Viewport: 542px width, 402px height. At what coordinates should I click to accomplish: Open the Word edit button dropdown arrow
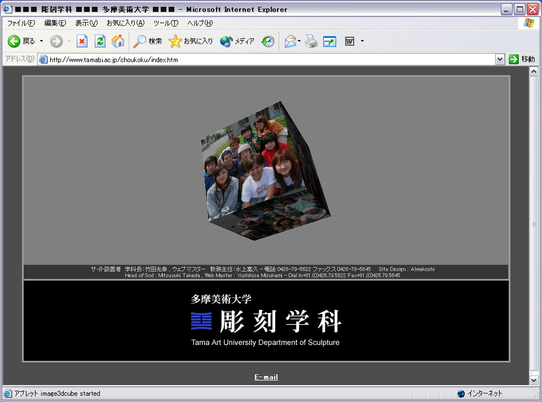point(362,41)
